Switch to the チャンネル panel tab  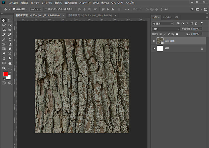coord(168,17)
